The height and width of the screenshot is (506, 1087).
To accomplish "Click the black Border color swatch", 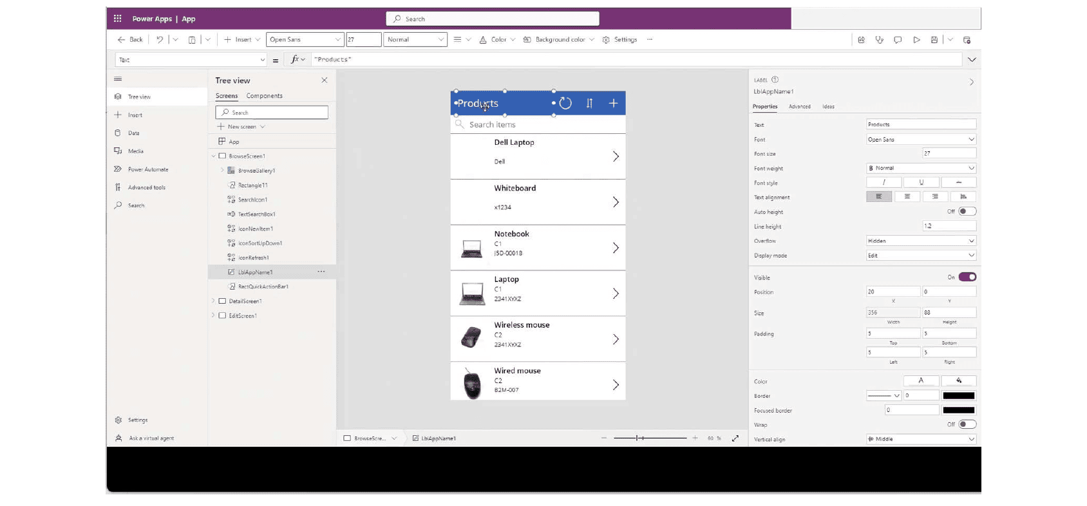I will pyautogui.click(x=959, y=395).
